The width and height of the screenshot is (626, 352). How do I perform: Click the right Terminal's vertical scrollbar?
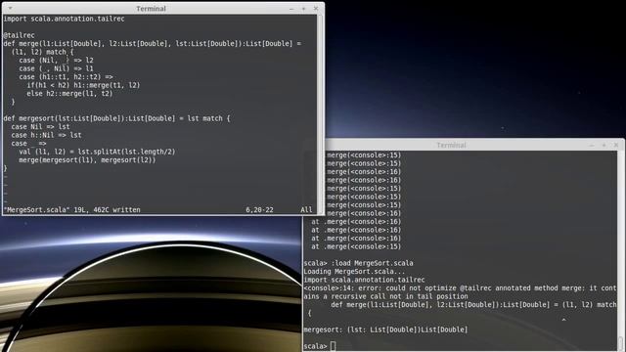620,250
